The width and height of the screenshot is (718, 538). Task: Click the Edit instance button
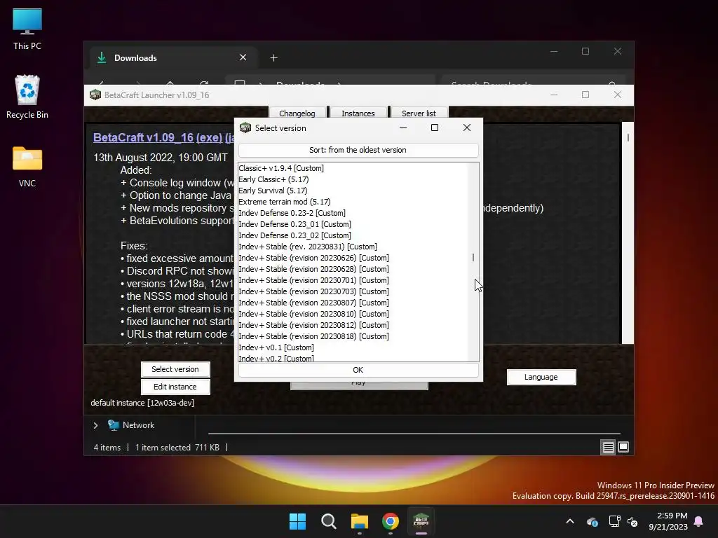pos(175,387)
